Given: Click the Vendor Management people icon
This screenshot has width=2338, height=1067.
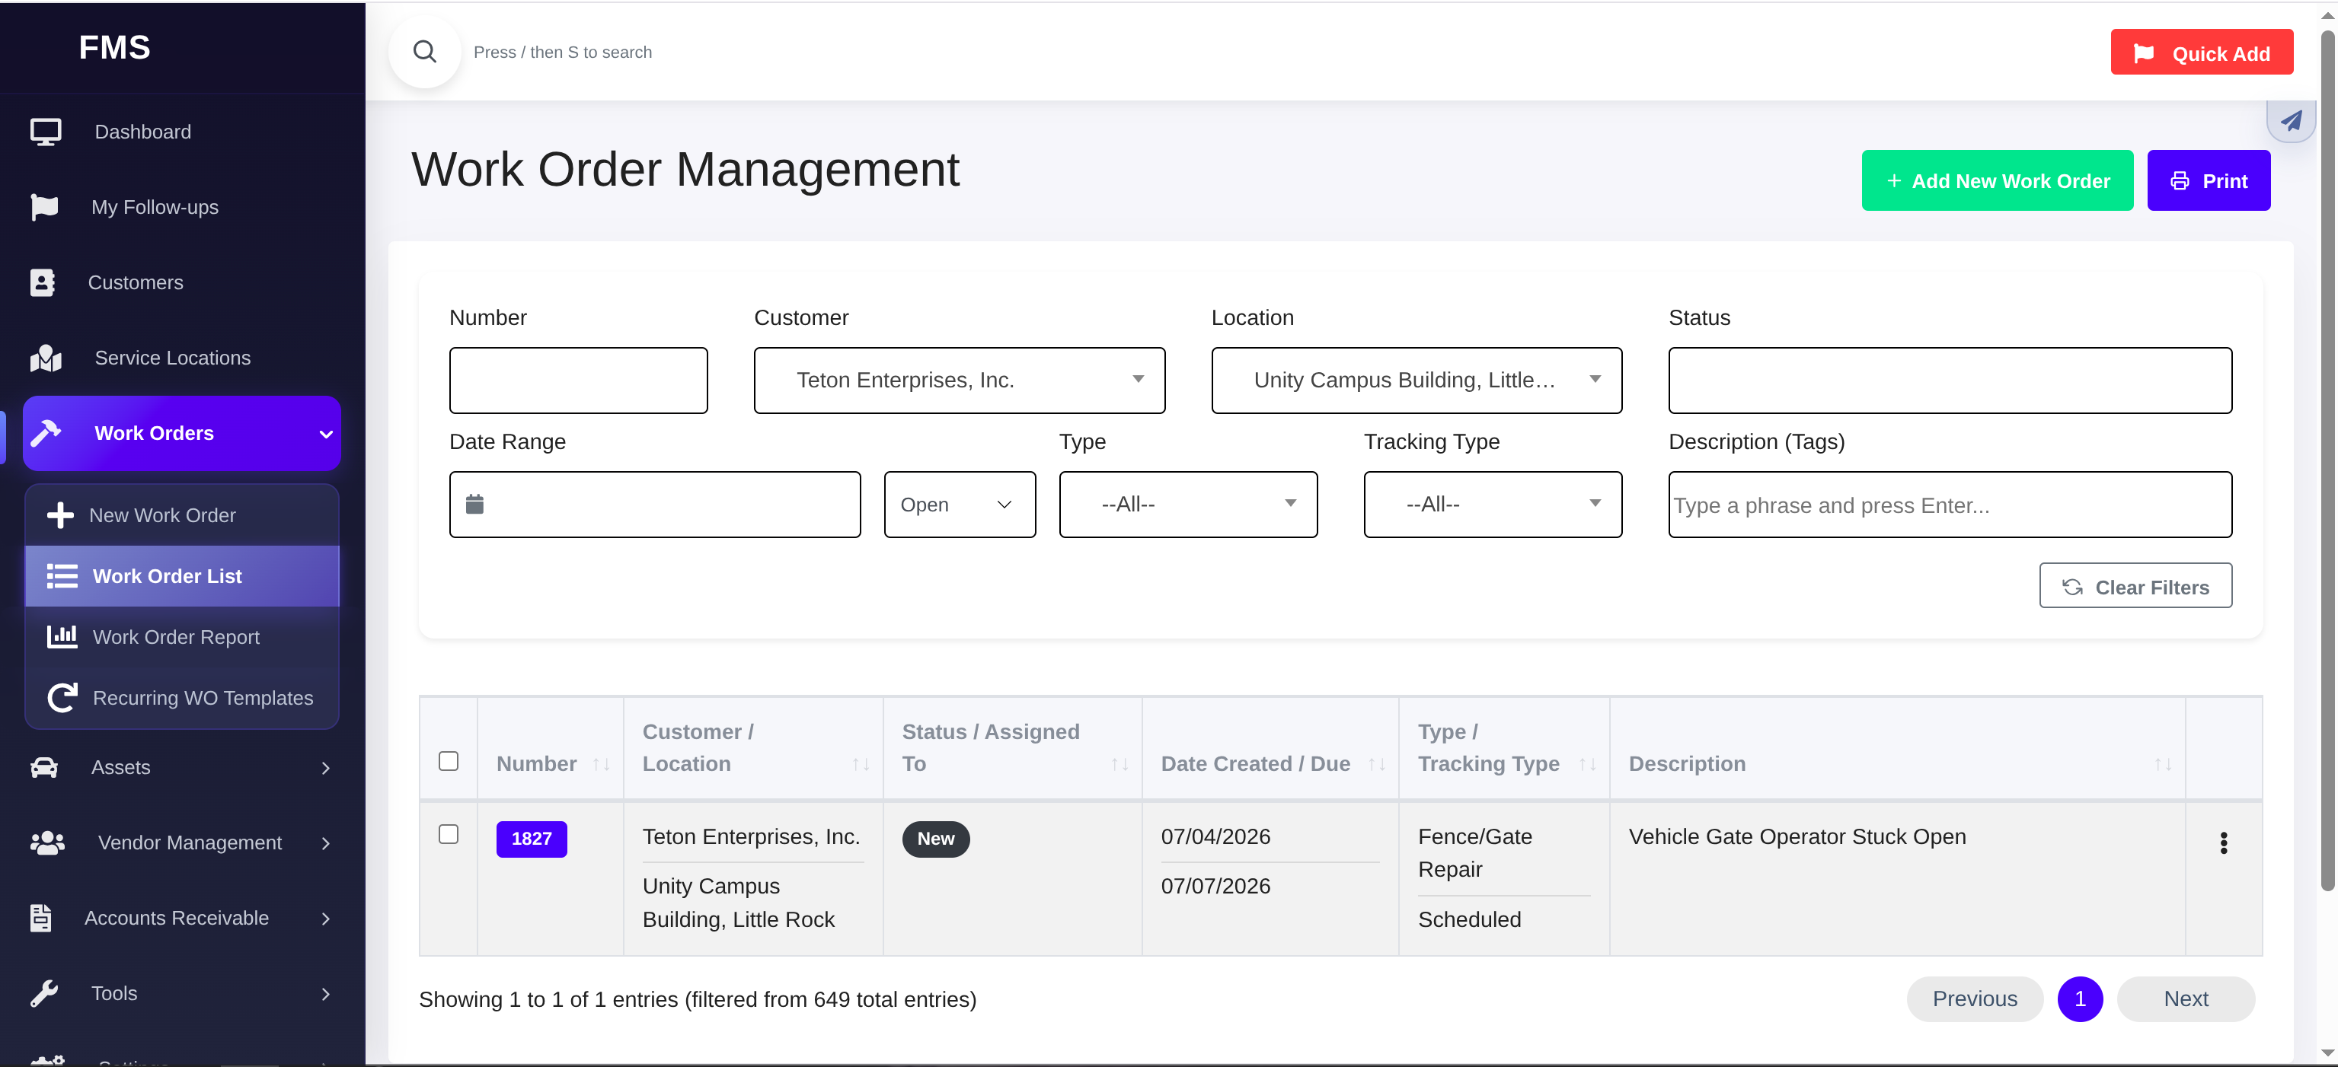Looking at the screenshot, I should (x=47, y=843).
